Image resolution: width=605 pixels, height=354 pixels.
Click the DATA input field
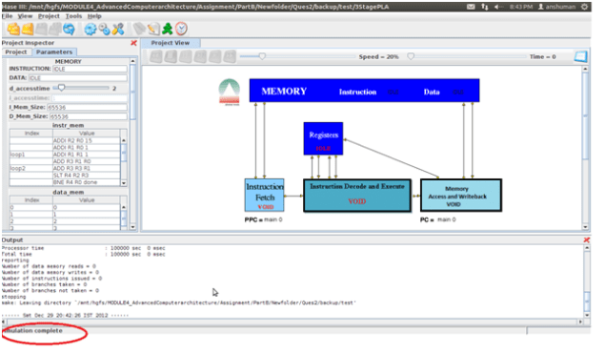tap(77, 78)
